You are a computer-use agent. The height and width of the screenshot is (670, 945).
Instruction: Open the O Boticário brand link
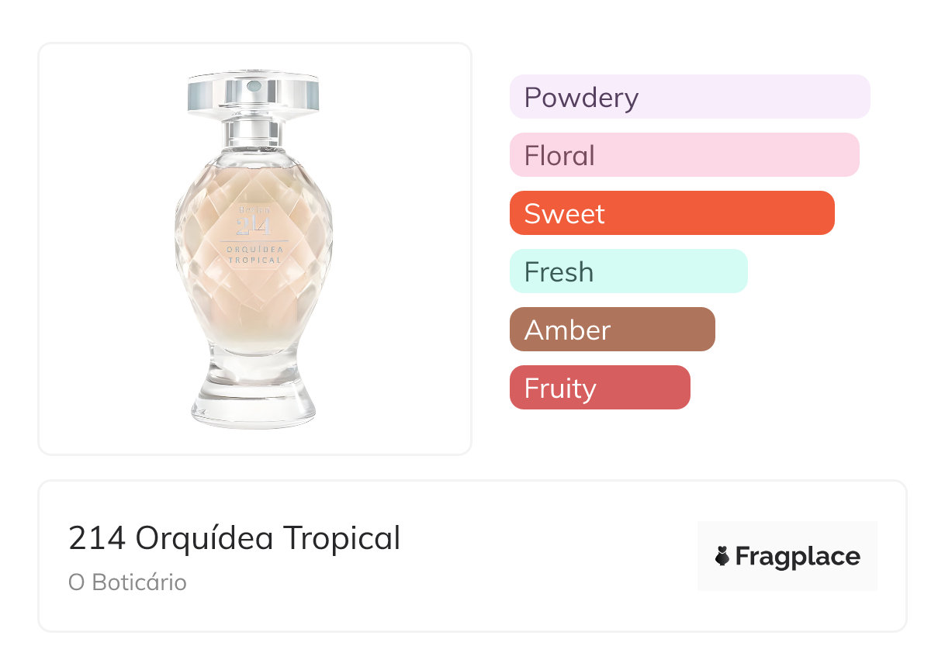127,582
